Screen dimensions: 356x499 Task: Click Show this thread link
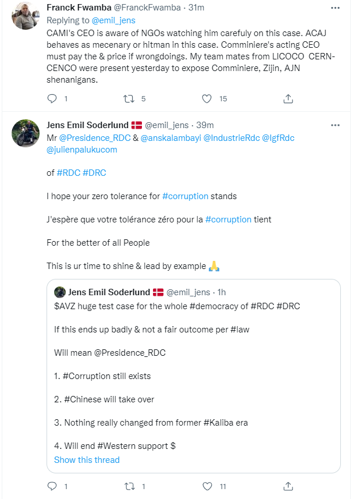click(x=87, y=460)
